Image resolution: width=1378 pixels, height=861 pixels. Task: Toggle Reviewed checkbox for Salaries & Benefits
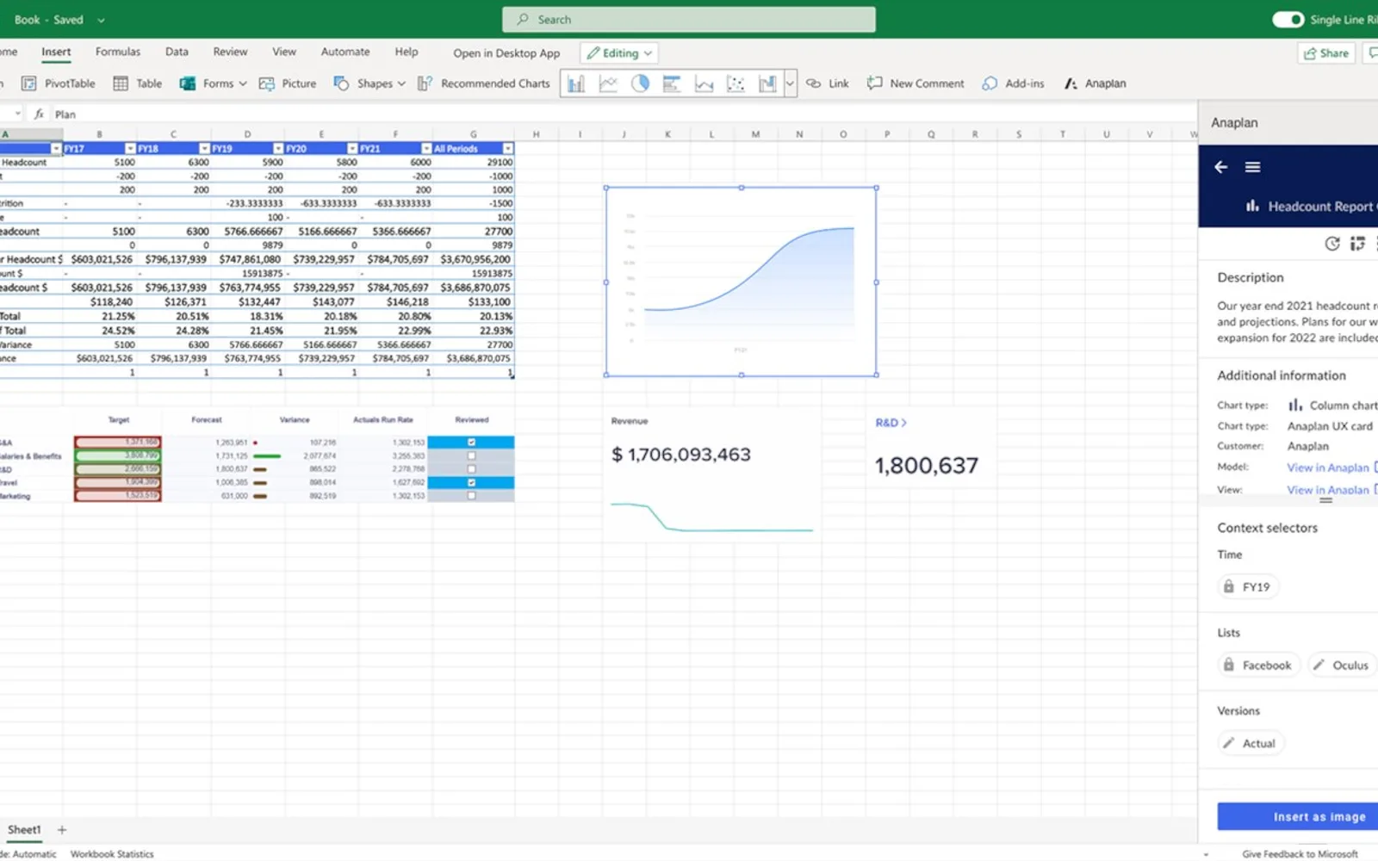pyautogui.click(x=471, y=455)
